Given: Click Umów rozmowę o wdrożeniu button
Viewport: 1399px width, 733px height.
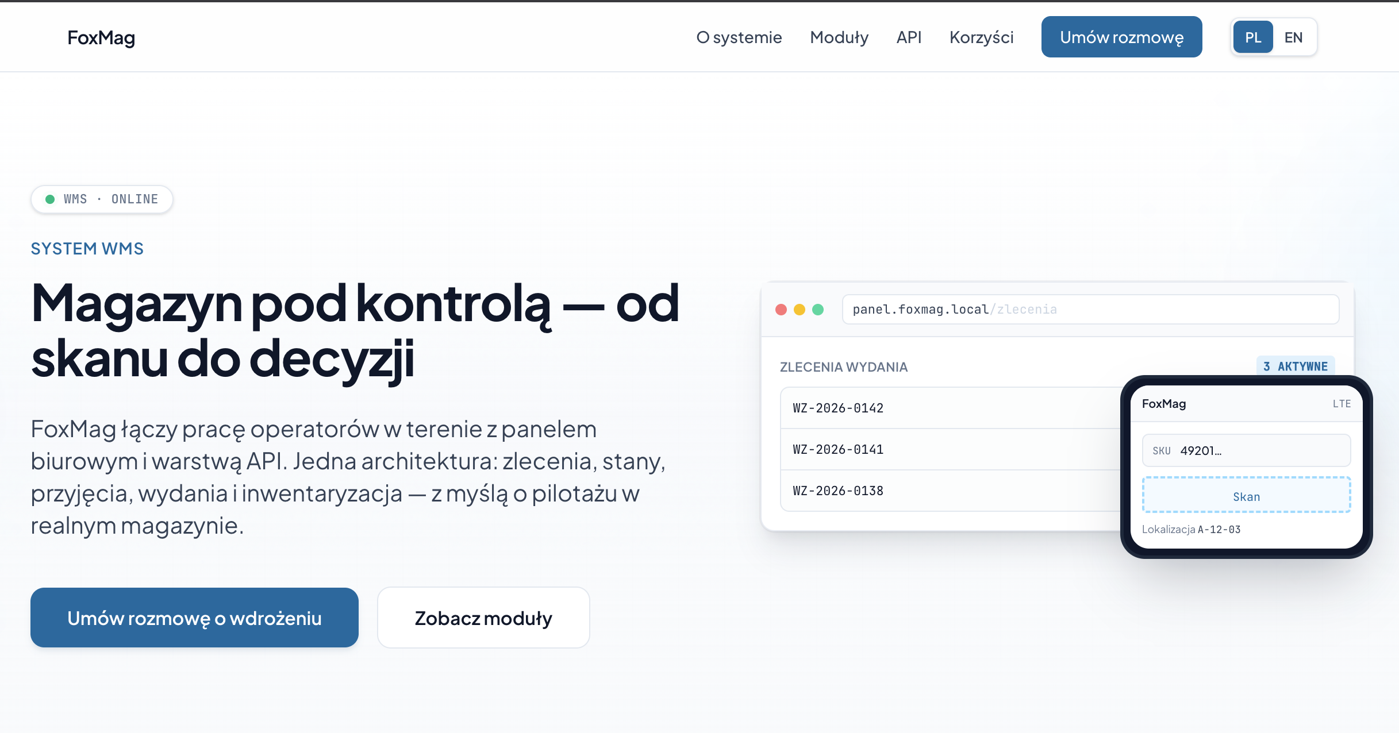Looking at the screenshot, I should pos(194,618).
